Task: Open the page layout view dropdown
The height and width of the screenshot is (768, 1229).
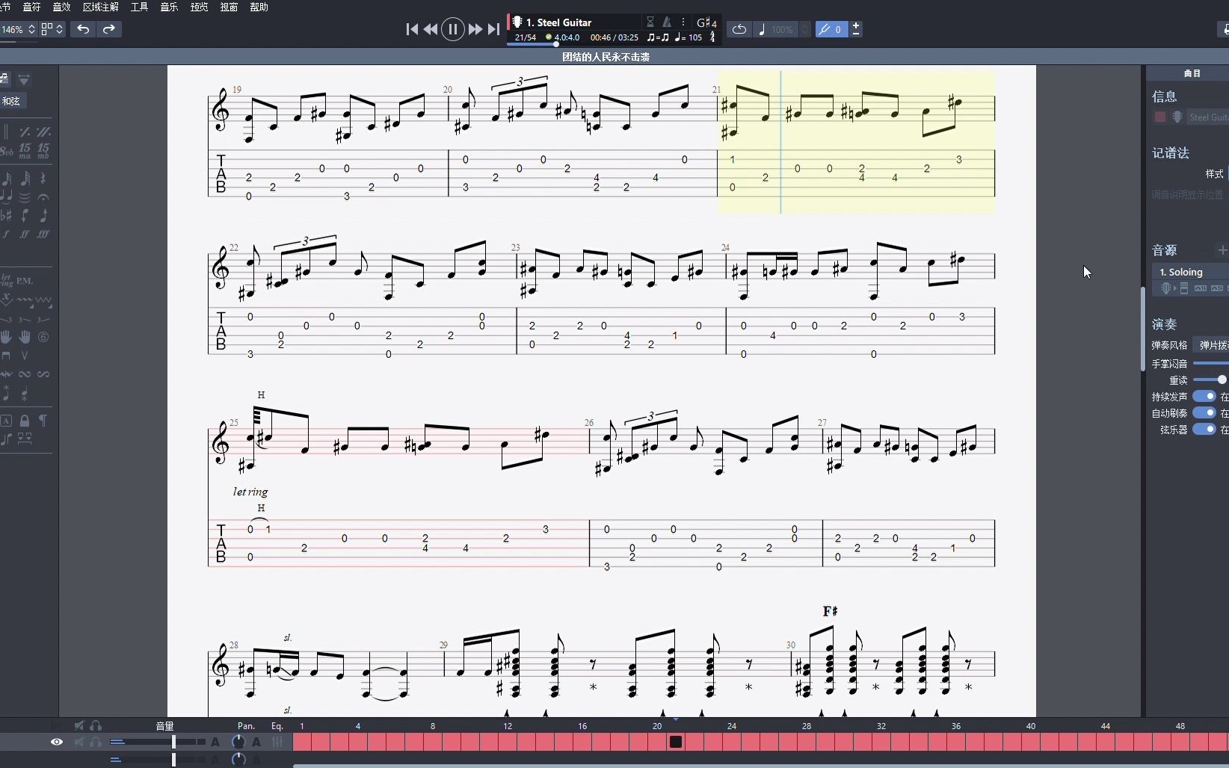Action: click(52, 29)
